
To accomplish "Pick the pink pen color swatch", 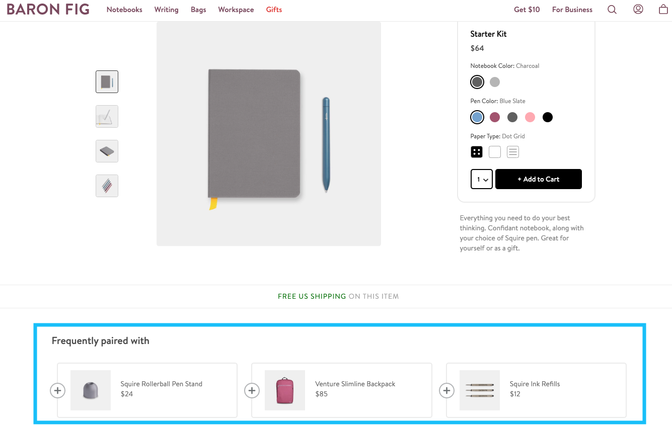I will (x=530, y=117).
